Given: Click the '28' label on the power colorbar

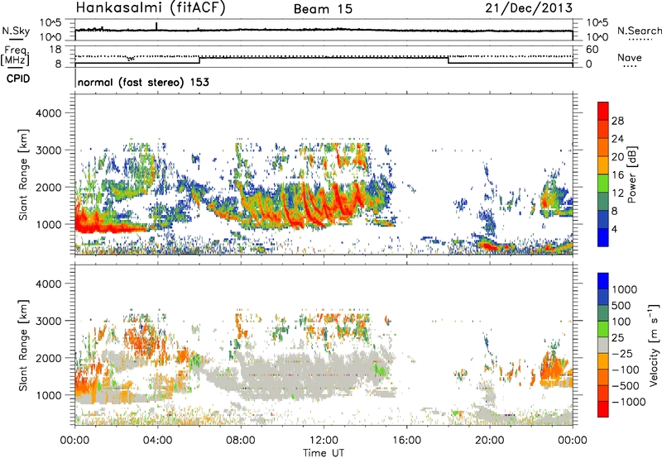Looking at the screenshot, I should pyautogui.click(x=617, y=121).
